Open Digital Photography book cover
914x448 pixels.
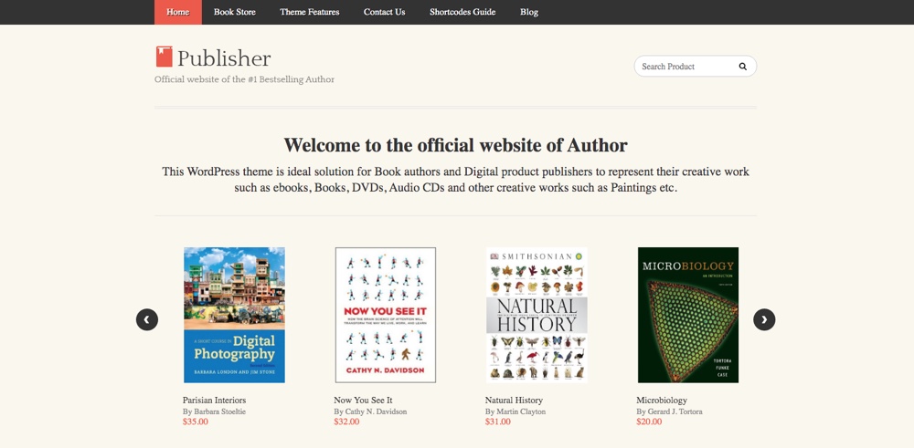pos(234,315)
